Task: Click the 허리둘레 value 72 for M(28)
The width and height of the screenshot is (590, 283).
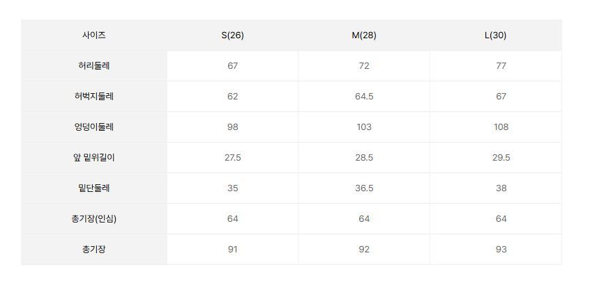Action: click(x=364, y=66)
